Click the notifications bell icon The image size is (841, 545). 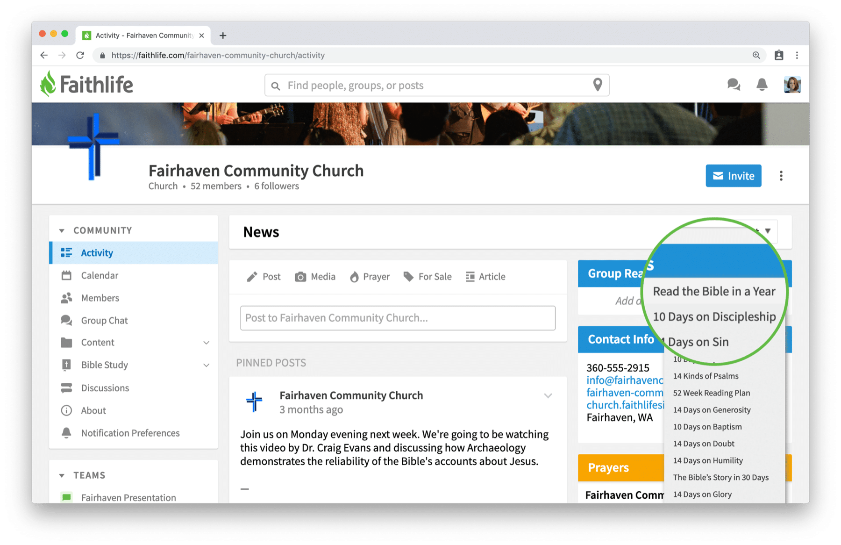pos(762,85)
